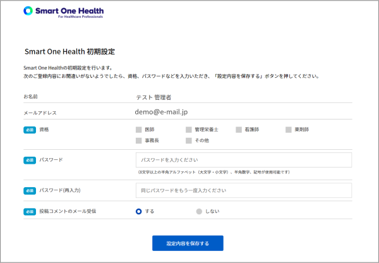Select する for comment email notifications
The height and width of the screenshot is (263, 379).
coord(139,211)
